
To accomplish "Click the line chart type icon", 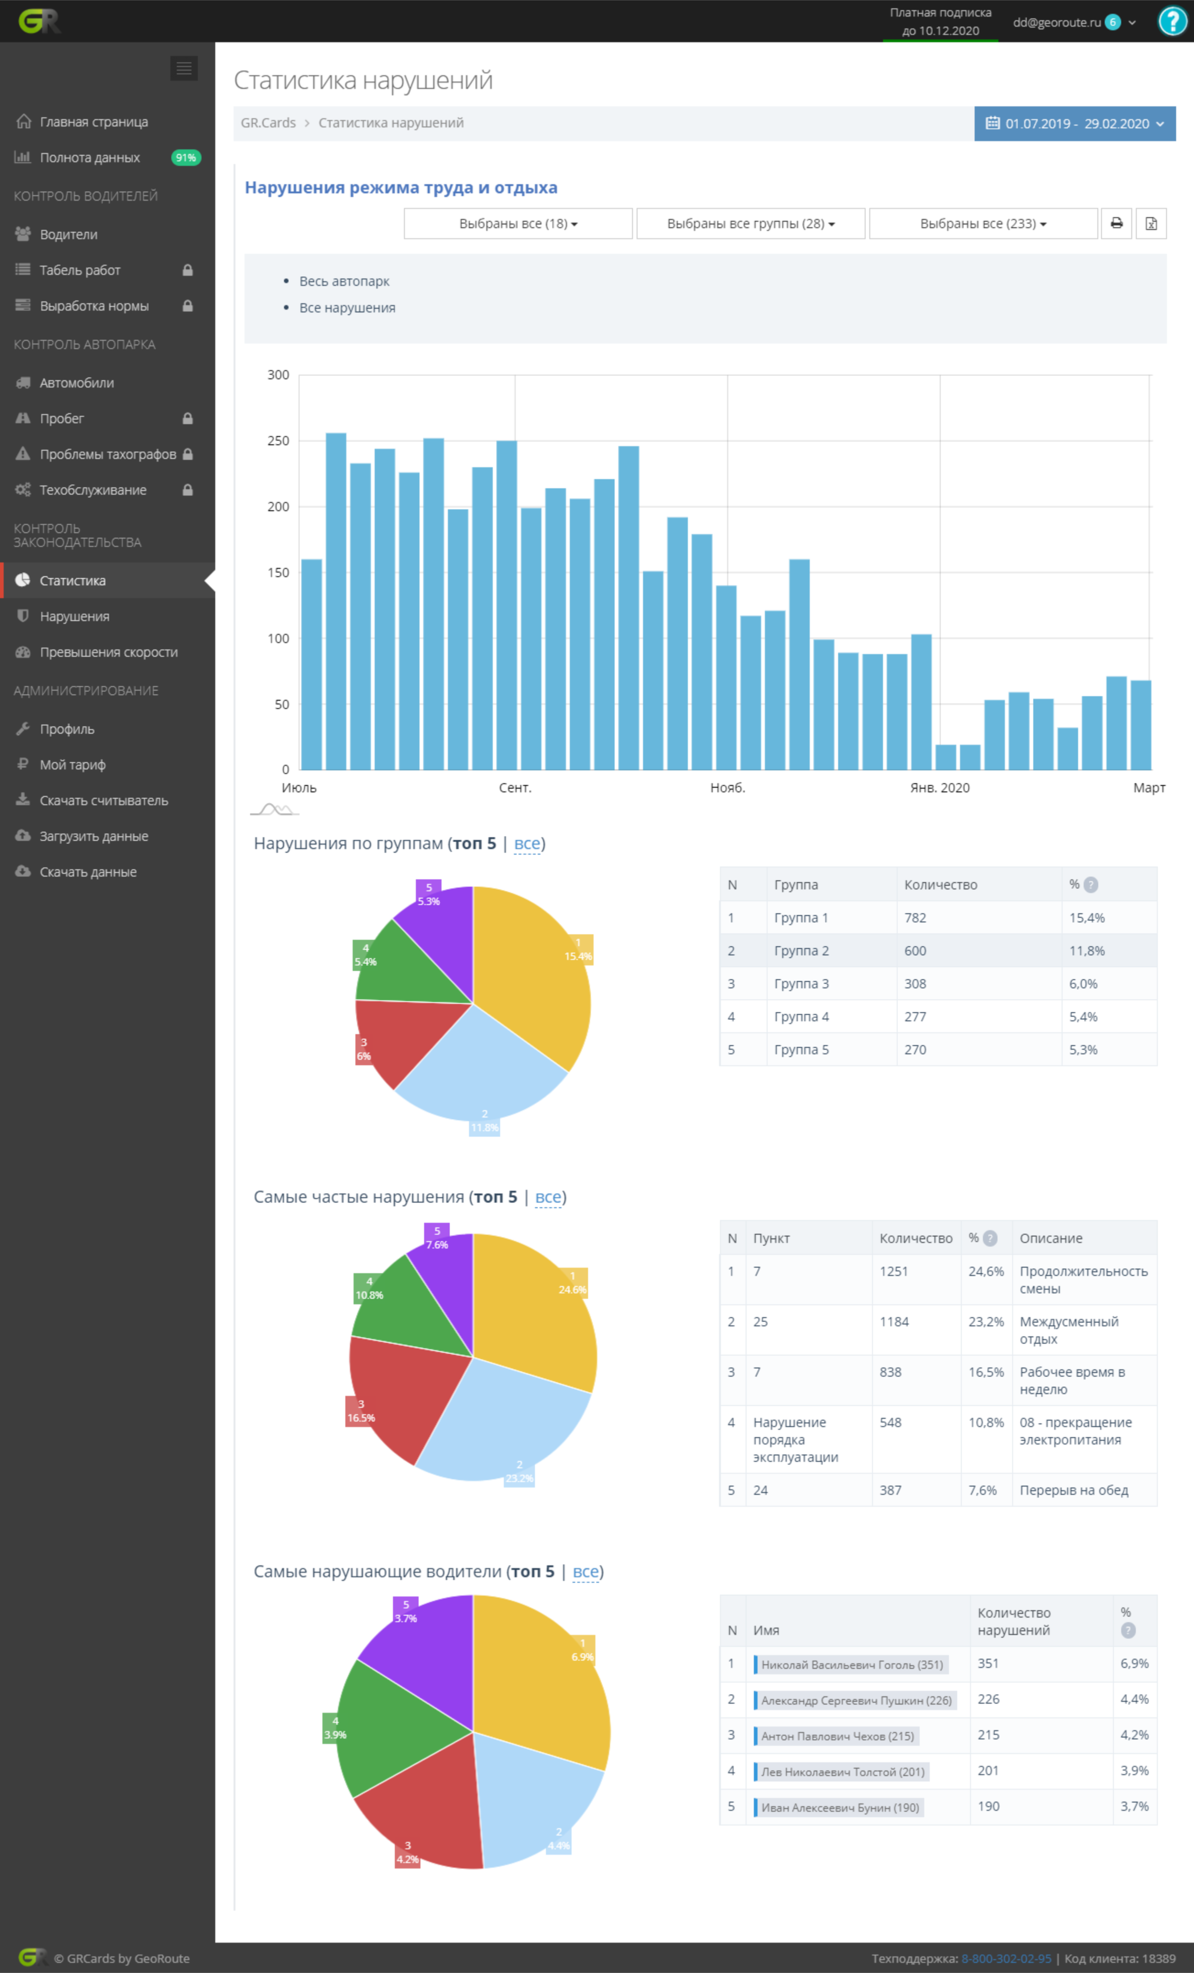I will (x=275, y=810).
